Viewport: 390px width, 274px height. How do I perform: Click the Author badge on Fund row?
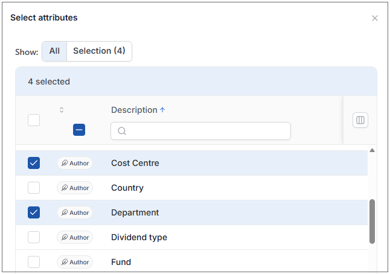coord(75,262)
